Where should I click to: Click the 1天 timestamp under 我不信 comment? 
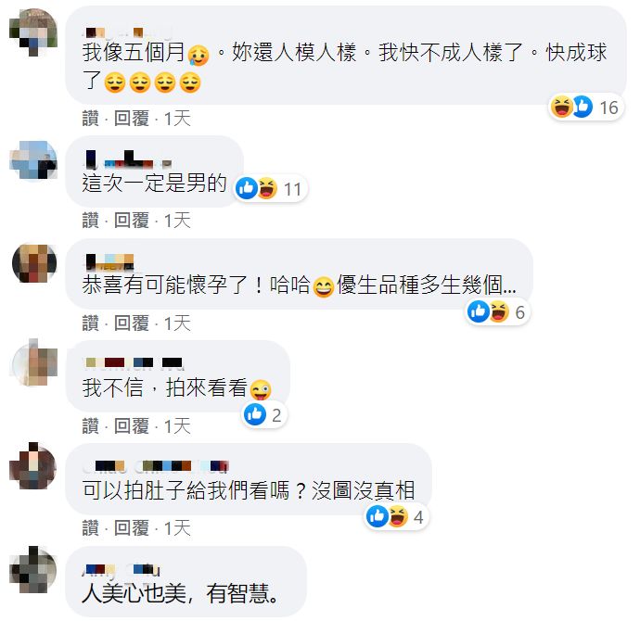(177, 426)
